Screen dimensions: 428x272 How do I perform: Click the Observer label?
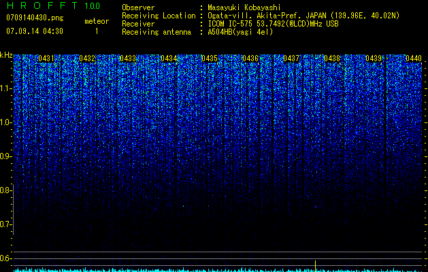(138, 7)
